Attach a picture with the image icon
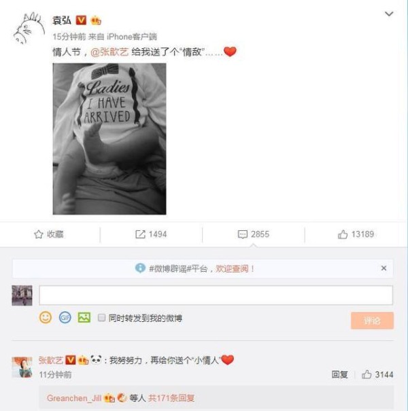The width and height of the screenshot is (408, 411). 84,317
